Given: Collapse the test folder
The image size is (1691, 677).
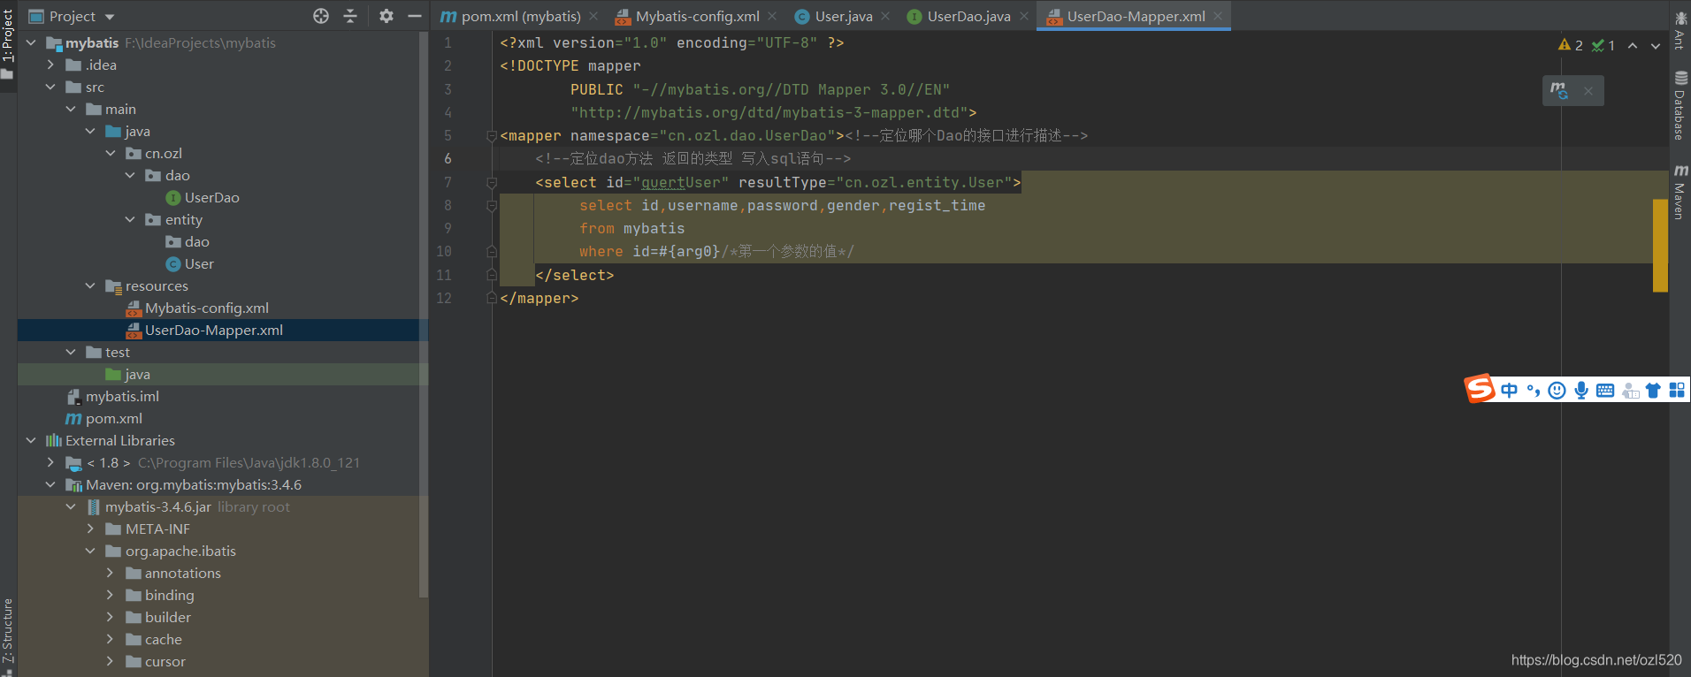Looking at the screenshot, I should point(71,352).
